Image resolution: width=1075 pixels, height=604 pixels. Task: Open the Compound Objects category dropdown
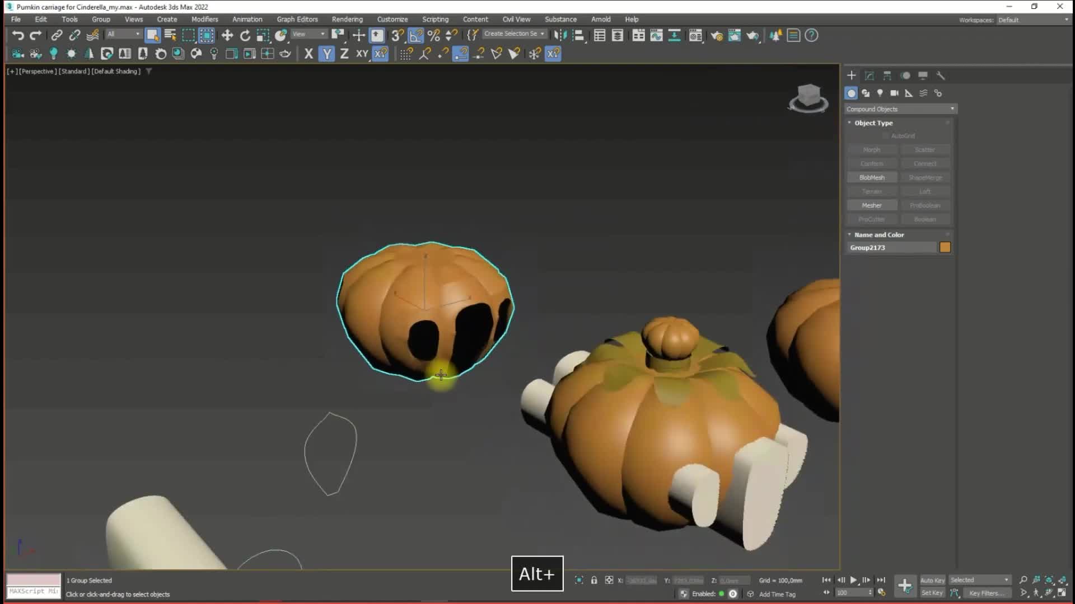[x=900, y=109]
